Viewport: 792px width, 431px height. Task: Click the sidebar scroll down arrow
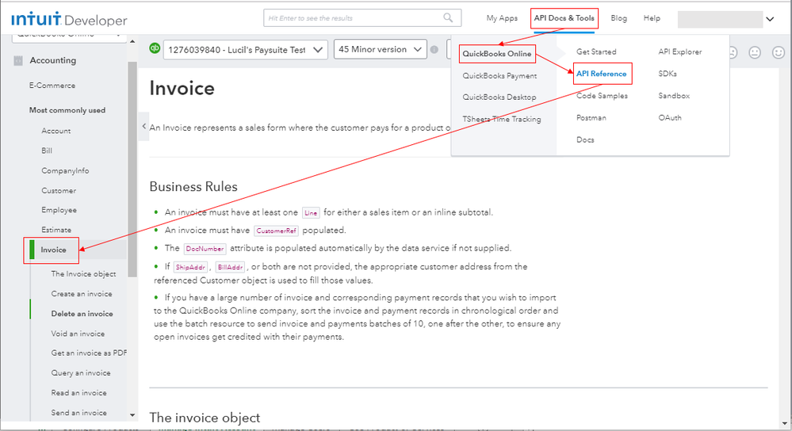point(132,415)
